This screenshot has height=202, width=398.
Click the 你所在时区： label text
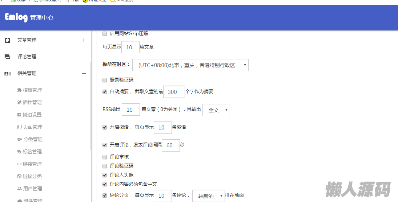[x=116, y=65]
